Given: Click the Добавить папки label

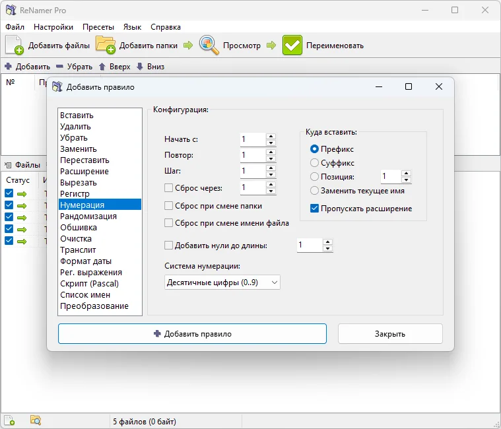Looking at the screenshot, I should click(x=149, y=46).
